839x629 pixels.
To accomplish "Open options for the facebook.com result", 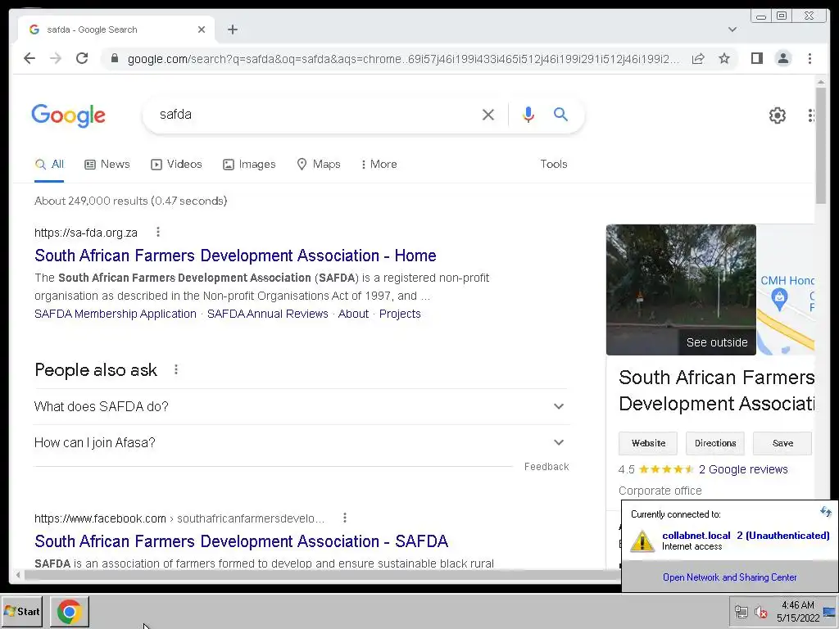I will [x=345, y=518].
